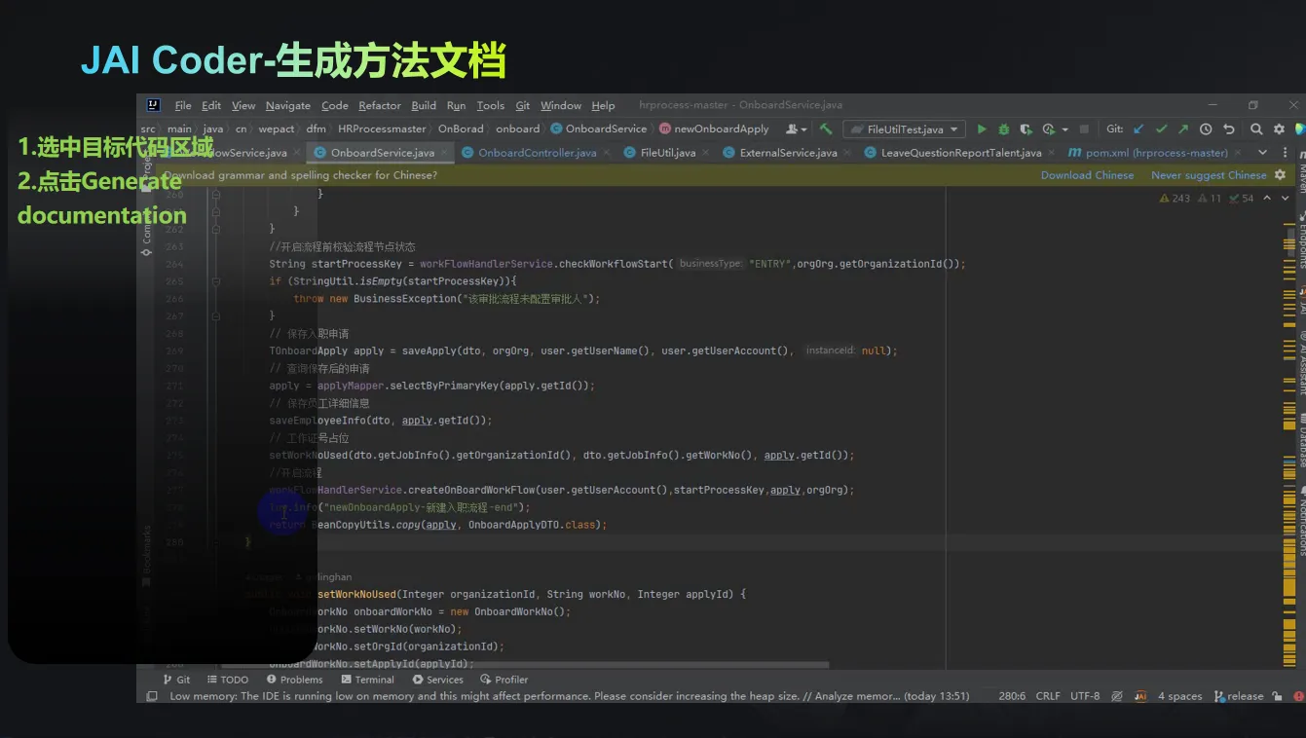Screen dimensions: 1306x738
Task: Show Git history clock icon
Action: (1206, 129)
